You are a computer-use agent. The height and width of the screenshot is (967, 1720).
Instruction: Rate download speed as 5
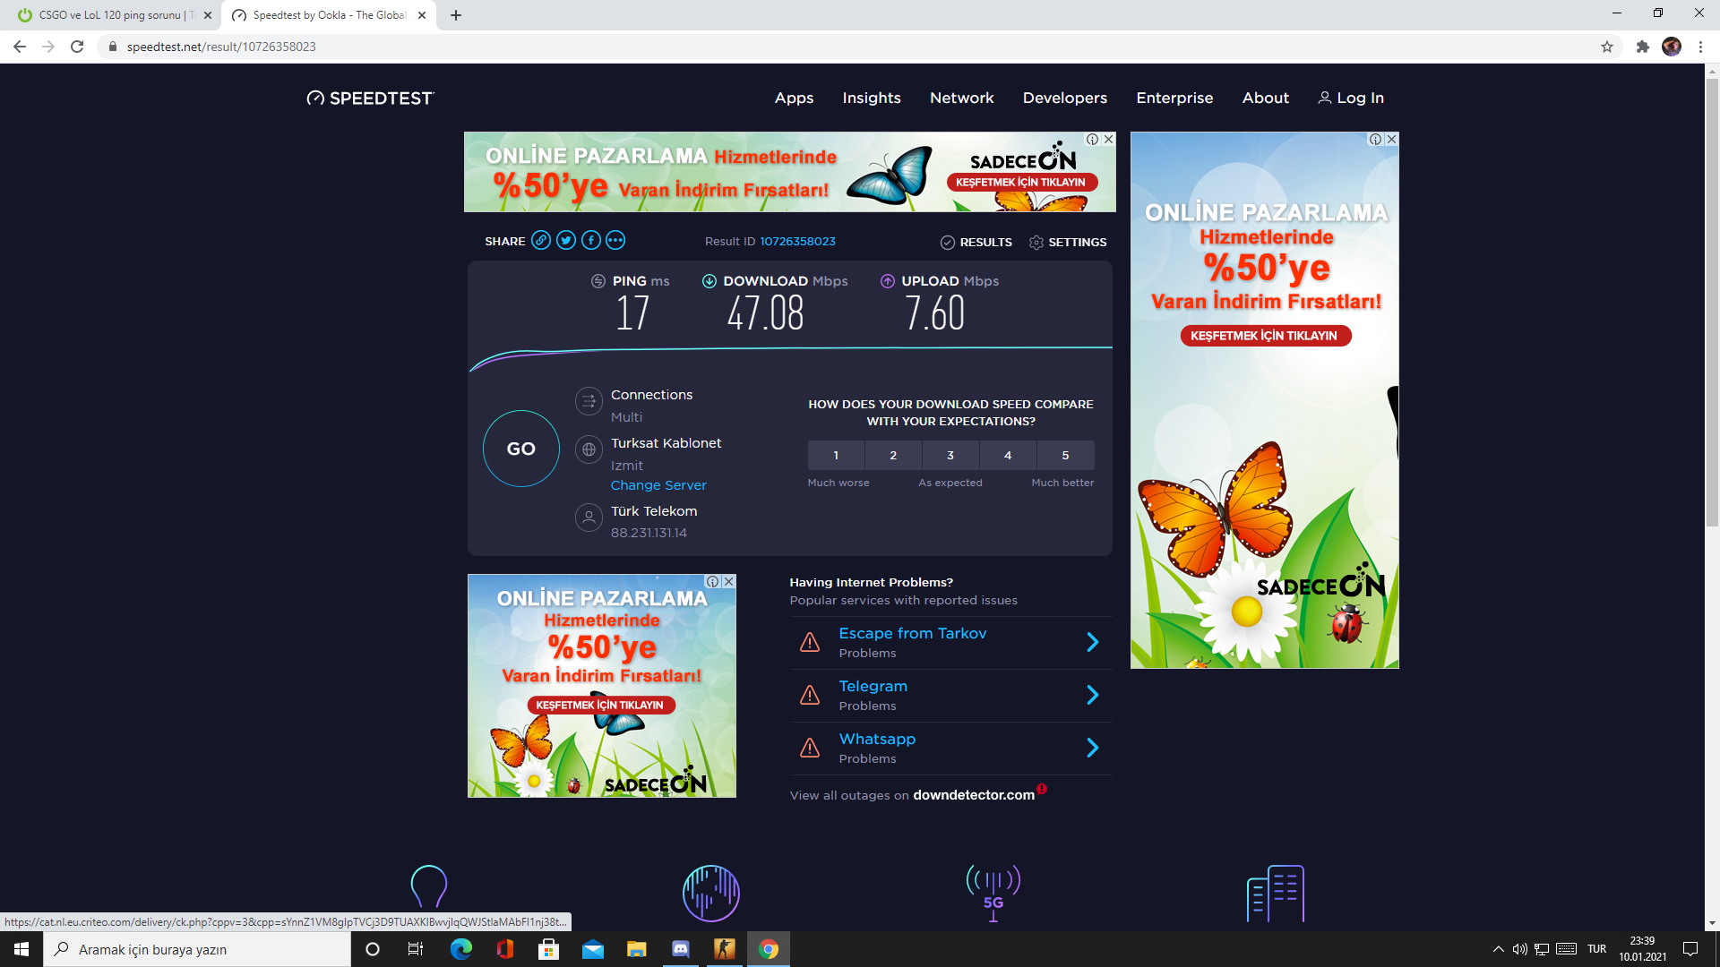(x=1065, y=456)
